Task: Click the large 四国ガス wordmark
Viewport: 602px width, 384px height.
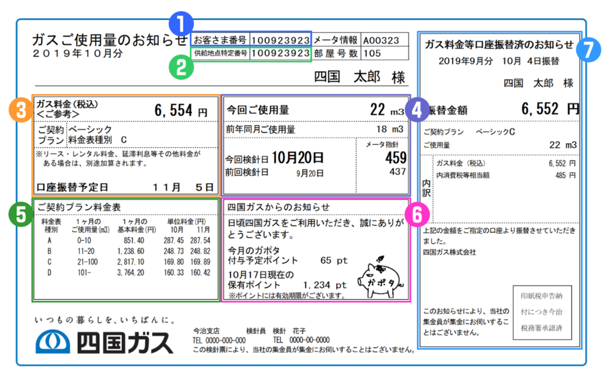Action: pos(125,342)
